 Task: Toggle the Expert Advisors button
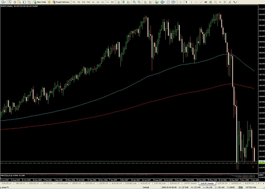[x=61, y=2]
